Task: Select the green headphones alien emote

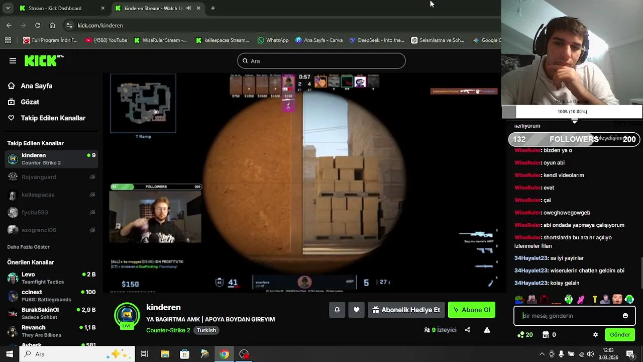Action: click(569, 300)
